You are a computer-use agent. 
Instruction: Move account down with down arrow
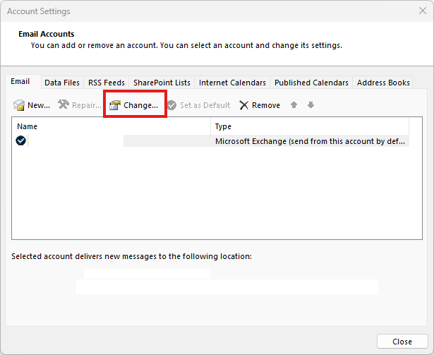[311, 105]
